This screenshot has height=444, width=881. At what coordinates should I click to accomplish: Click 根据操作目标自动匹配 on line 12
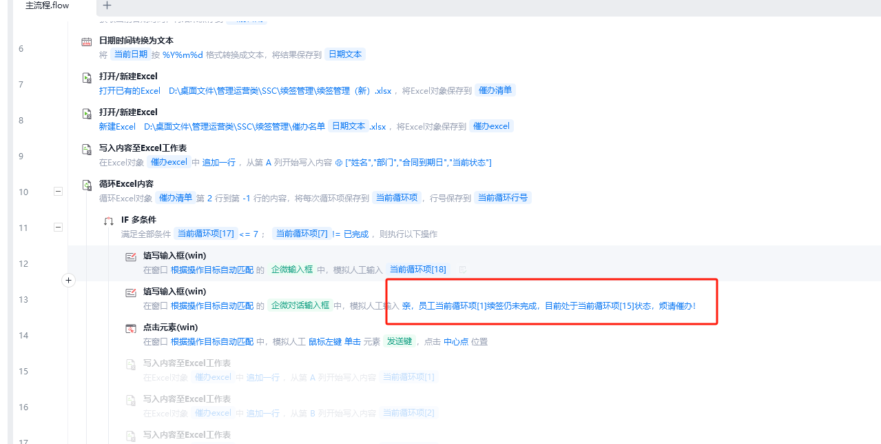[x=212, y=270]
